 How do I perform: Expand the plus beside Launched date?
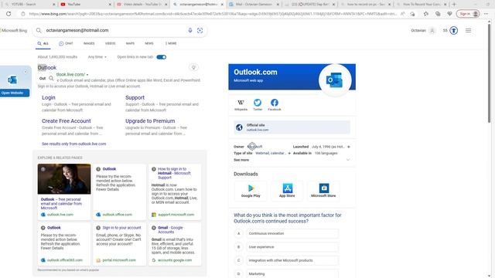coord(349,147)
